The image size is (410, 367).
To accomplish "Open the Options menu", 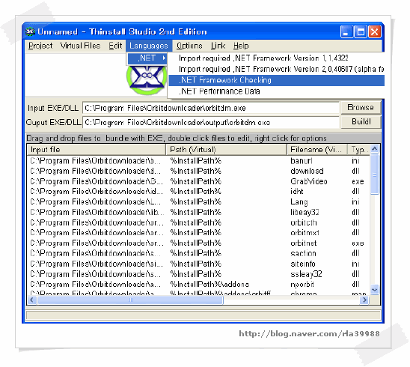I will click(189, 46).
